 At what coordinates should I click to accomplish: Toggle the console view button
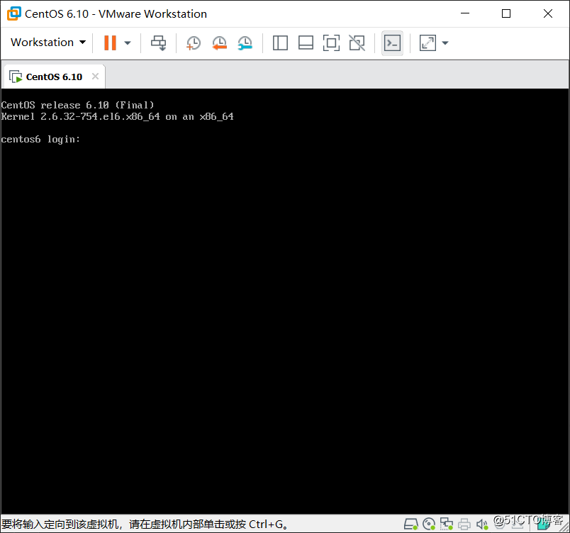(392, 43)
